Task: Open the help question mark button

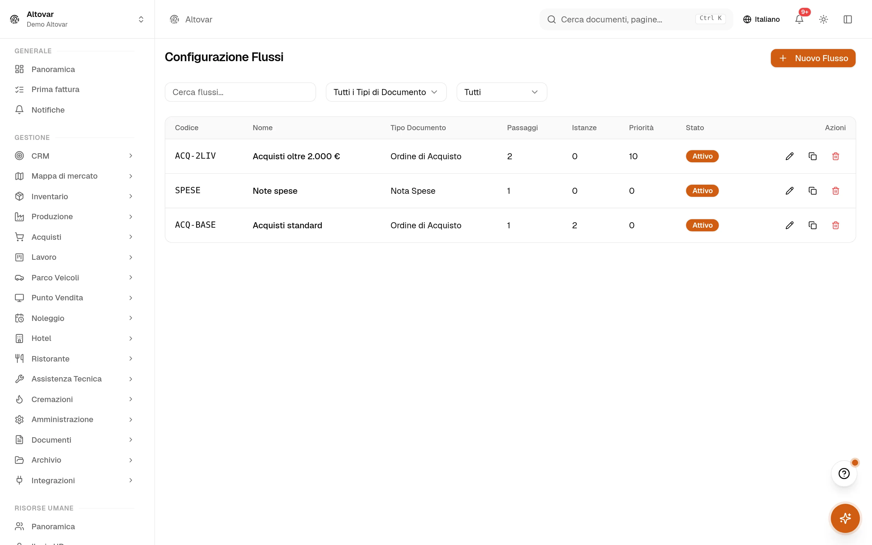Action: point(844,474)
